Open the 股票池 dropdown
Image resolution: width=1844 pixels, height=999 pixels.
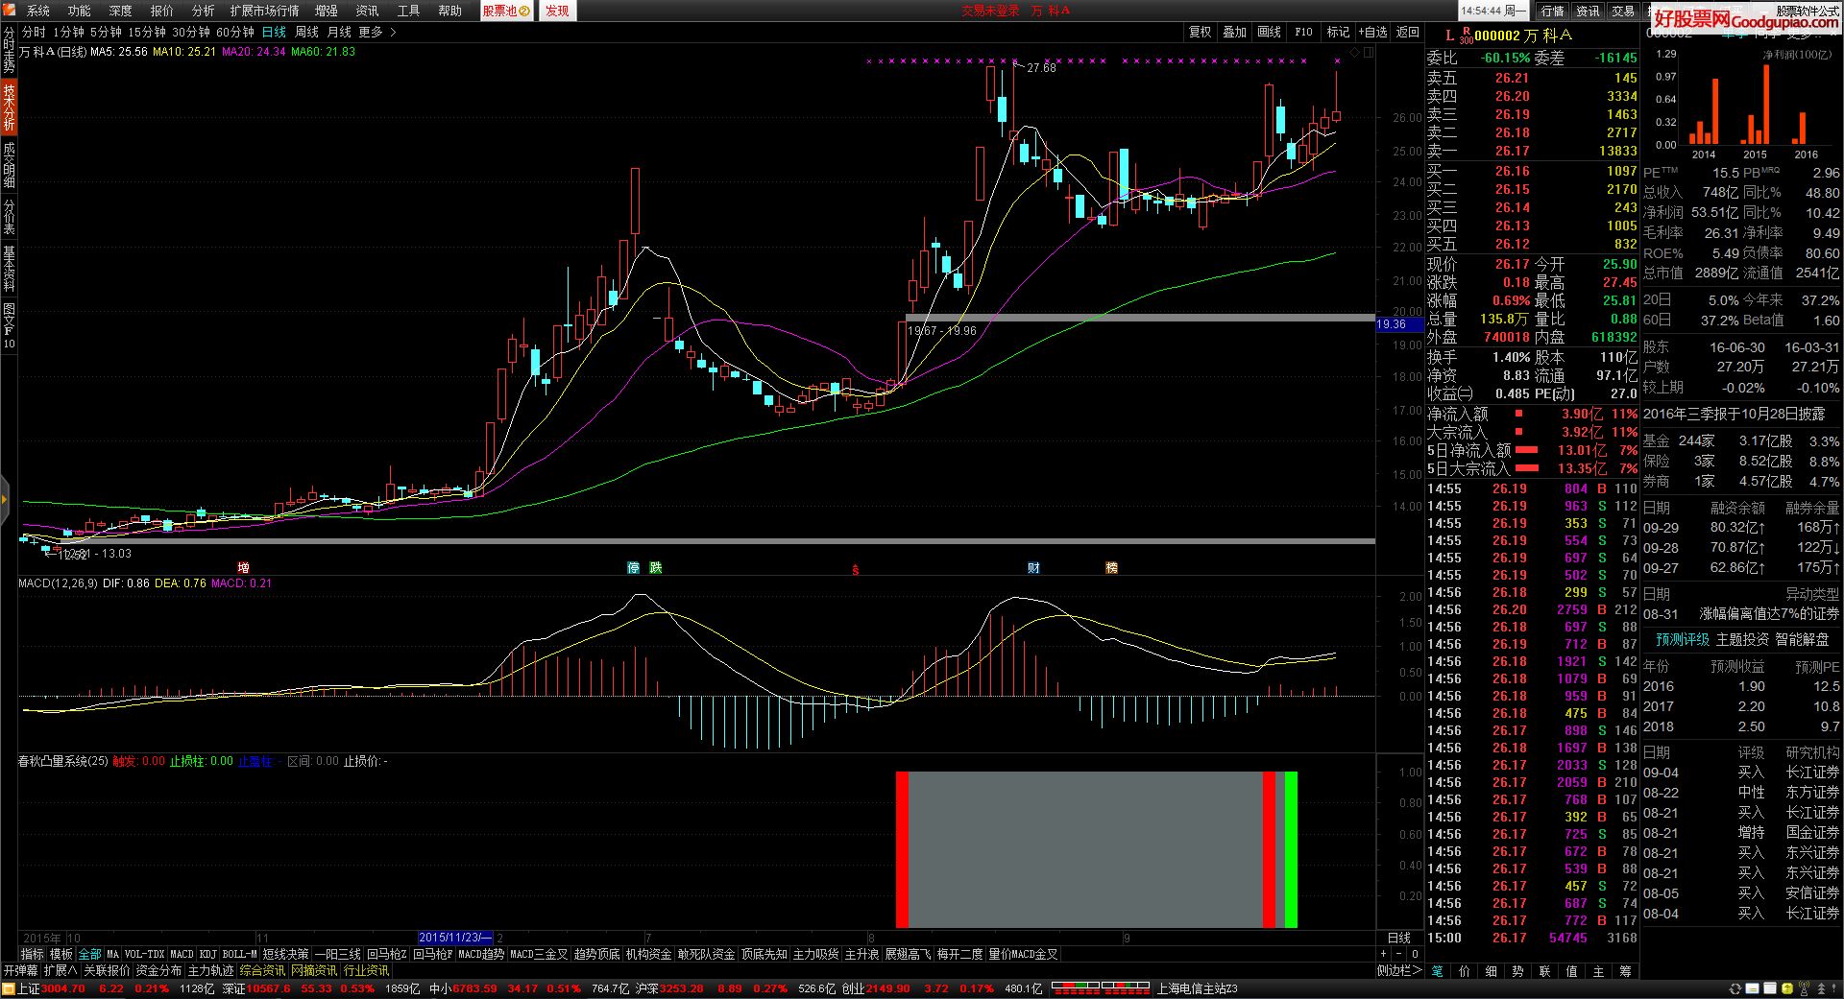pos(506,12)
